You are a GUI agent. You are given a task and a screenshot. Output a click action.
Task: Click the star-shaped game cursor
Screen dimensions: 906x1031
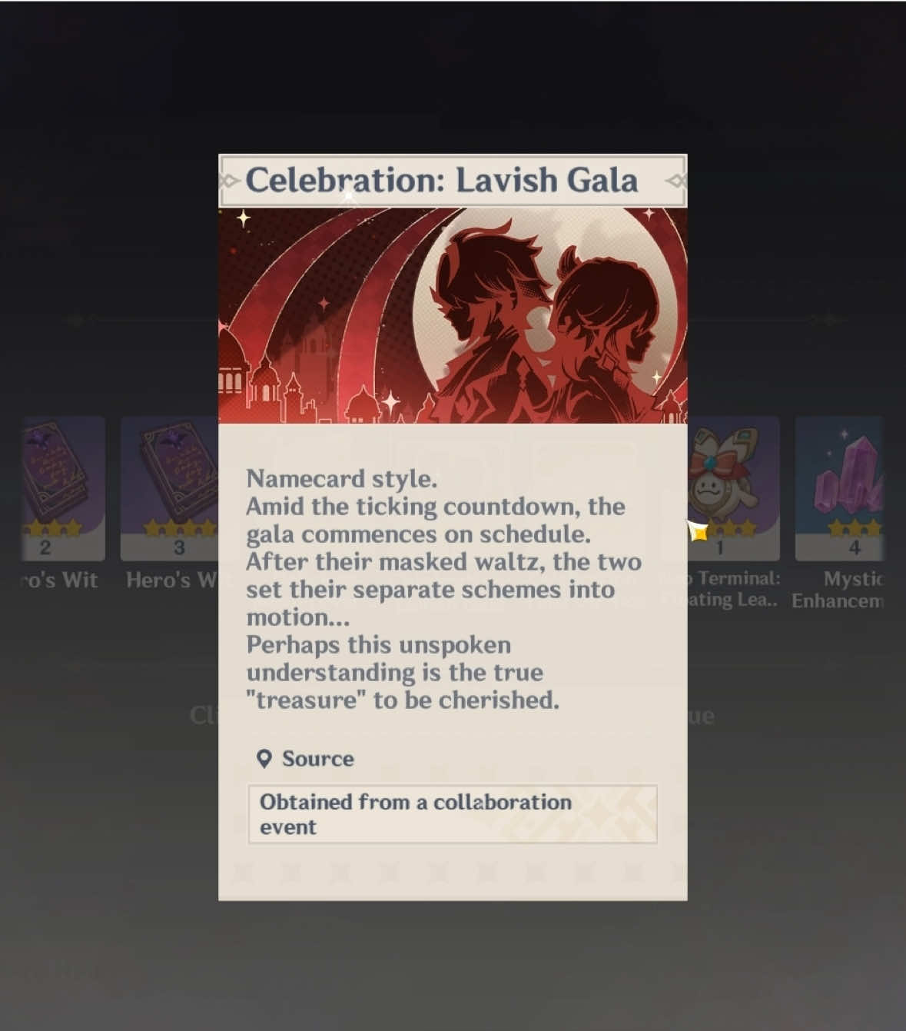click(698, 530)
